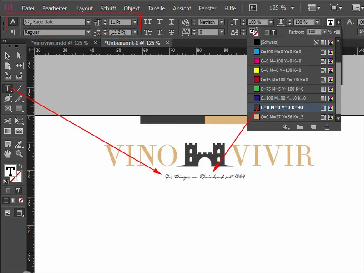Select the Zoom magnifier tool
This screenshot has height=273, width=364.
(19, 154)
